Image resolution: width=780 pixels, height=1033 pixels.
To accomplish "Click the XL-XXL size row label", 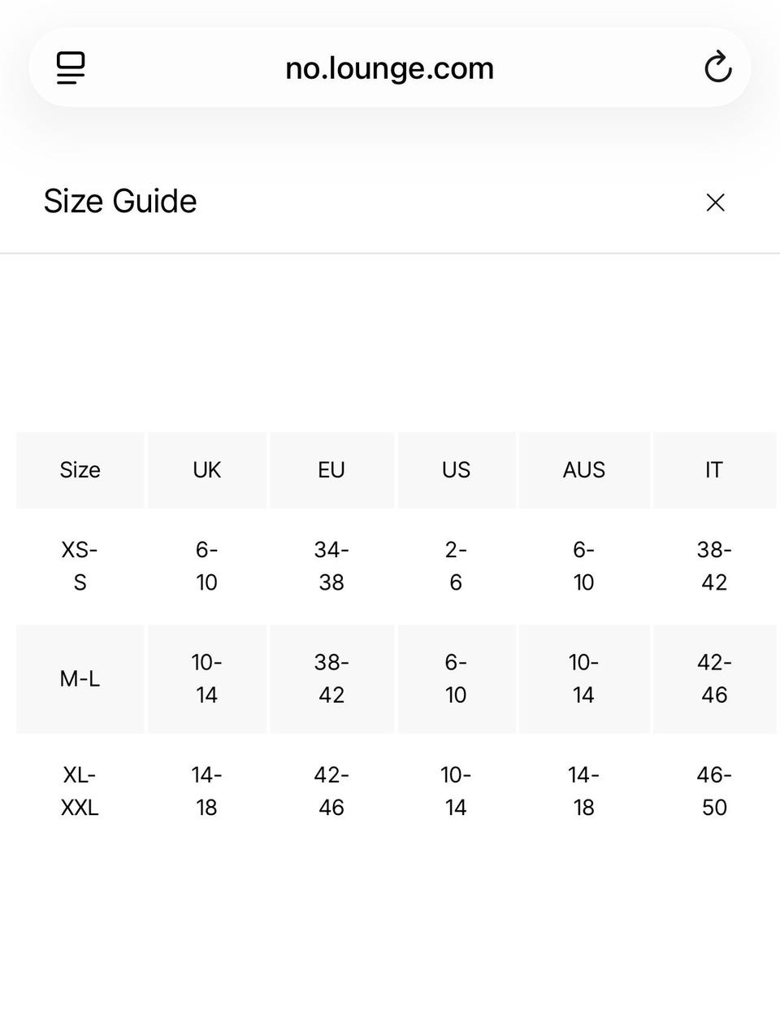I will (80, 791).
